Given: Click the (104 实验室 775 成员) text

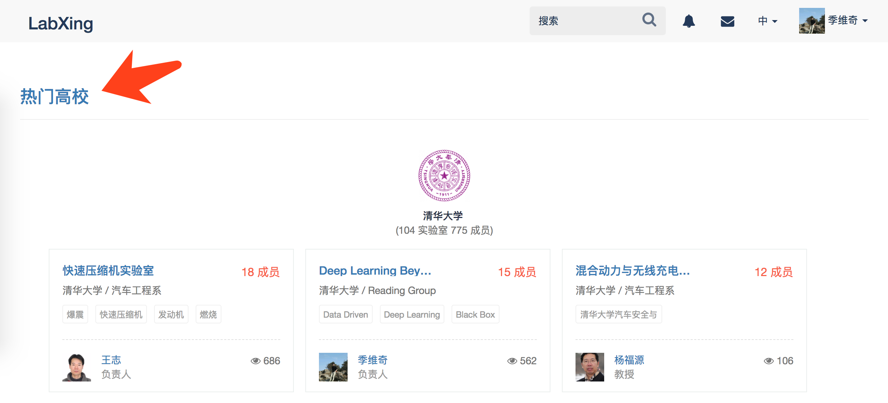Looking at the screenshot, I should [x=444, y=230].
